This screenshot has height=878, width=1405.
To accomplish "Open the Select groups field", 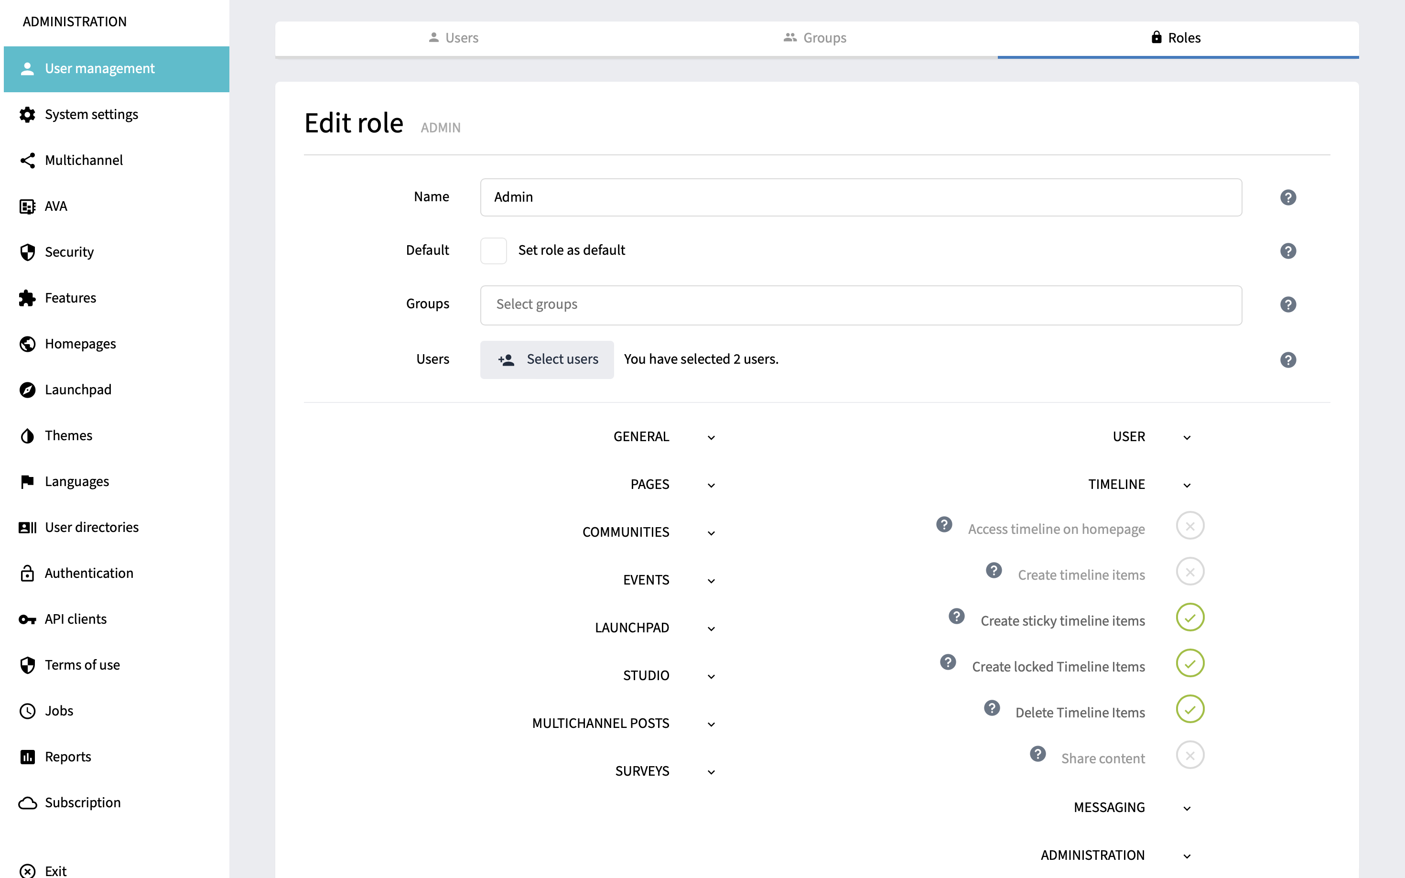I will (861, 305).
